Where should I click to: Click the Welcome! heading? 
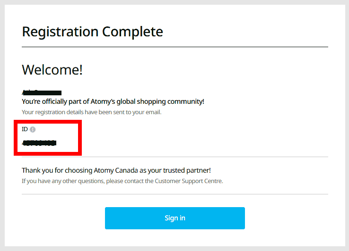click(52, 70)
